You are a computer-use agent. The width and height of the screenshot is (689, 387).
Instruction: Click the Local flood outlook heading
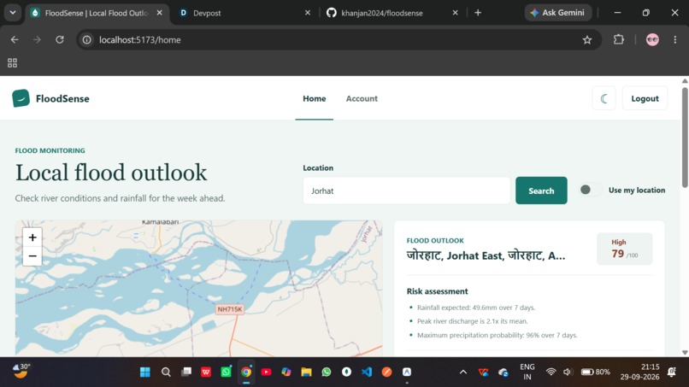111,173
